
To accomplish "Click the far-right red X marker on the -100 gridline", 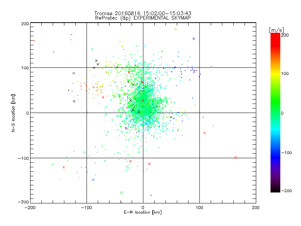I will pyautogui.click(x=236, y=157).
